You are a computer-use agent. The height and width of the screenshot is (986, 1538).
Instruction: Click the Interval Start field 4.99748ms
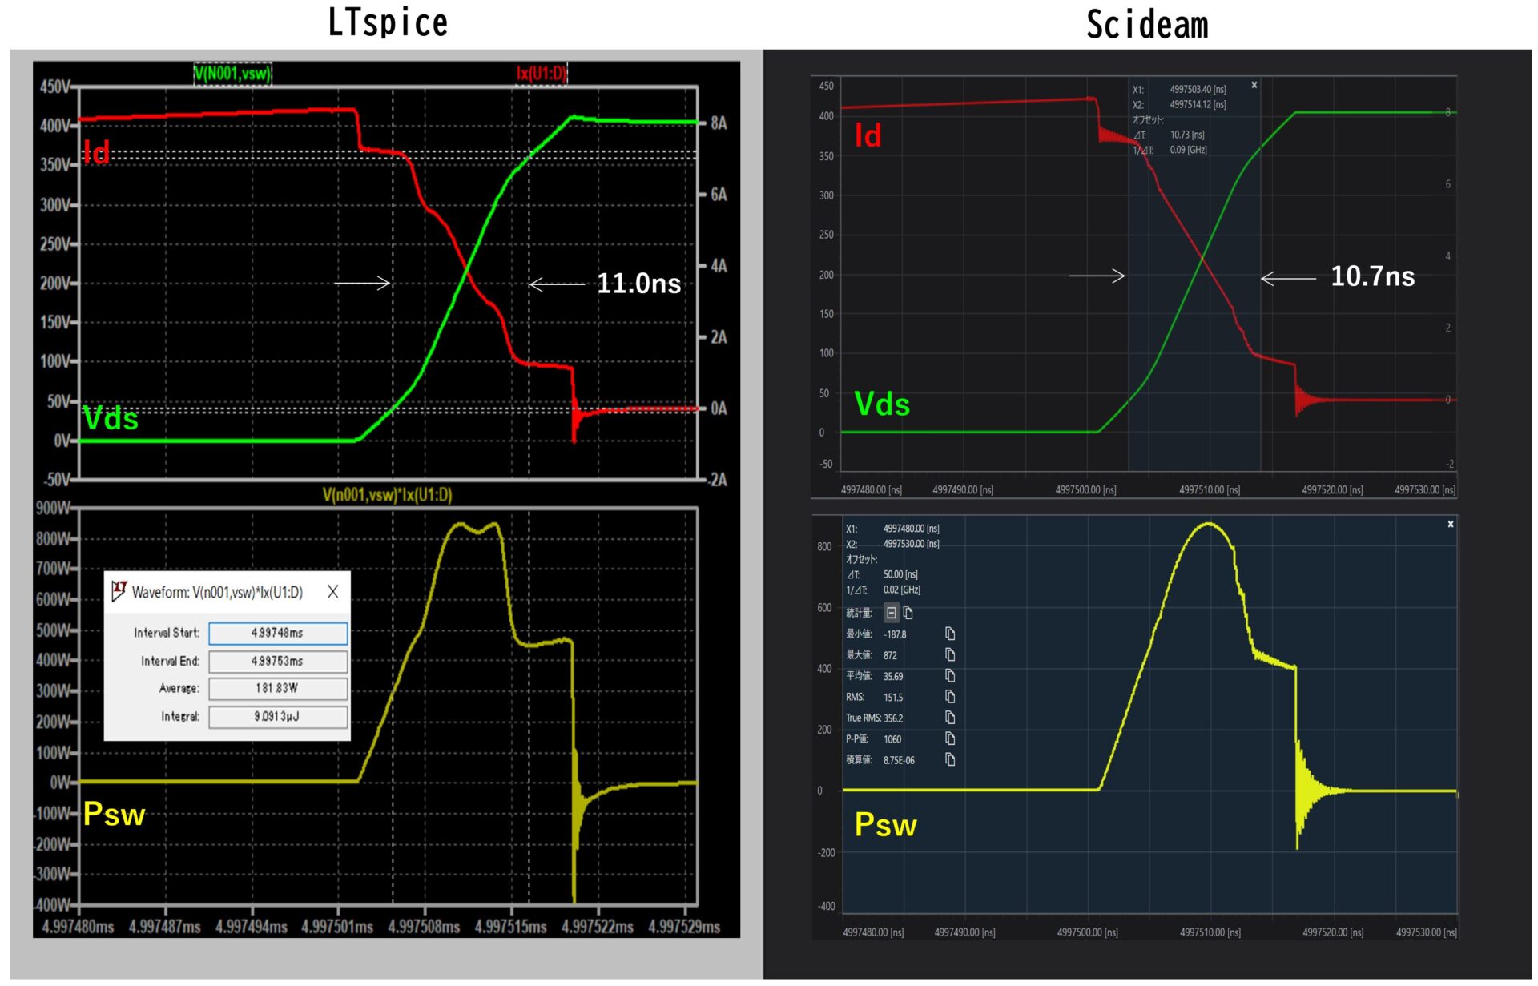coord(278,633)
